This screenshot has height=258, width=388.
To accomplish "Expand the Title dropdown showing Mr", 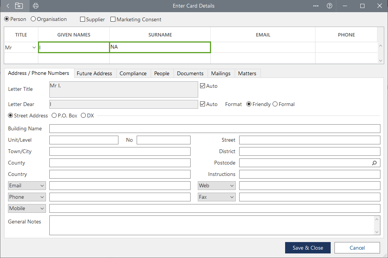I will point(34,47).
